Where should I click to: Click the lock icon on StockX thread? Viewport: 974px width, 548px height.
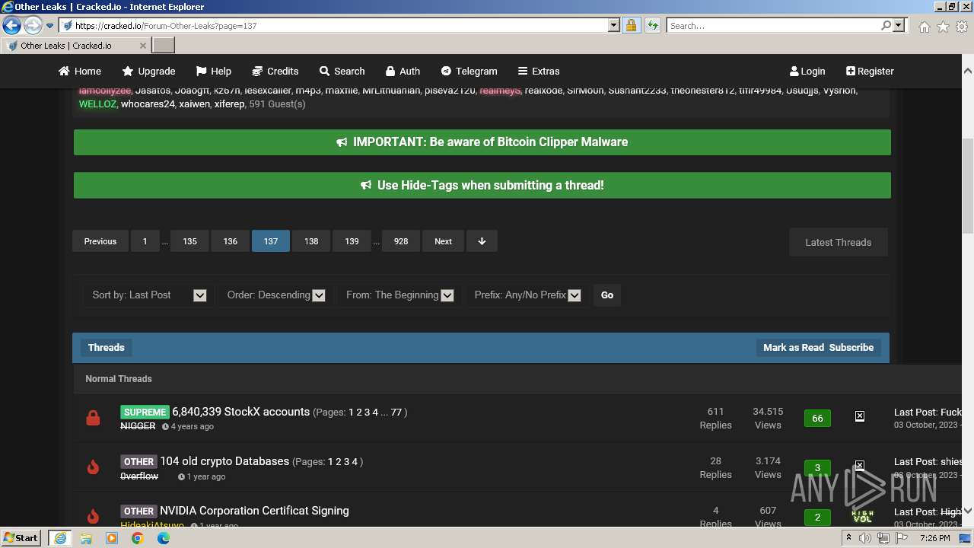coord(93,418)
